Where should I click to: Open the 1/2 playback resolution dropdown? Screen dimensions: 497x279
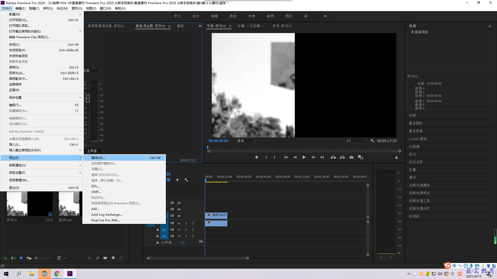[356, 141]
